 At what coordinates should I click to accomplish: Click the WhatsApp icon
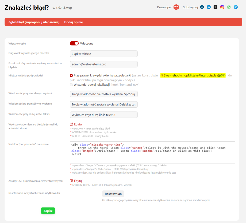tap(229, 7)
